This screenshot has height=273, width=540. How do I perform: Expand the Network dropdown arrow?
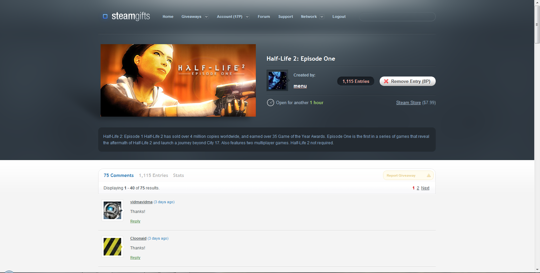tap(322, 17)
